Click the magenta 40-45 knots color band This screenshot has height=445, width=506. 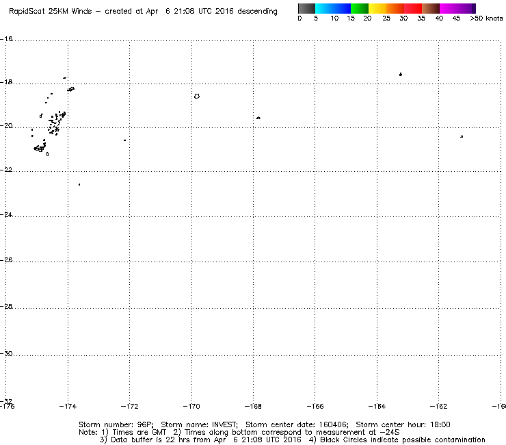[x=449, y=8]
